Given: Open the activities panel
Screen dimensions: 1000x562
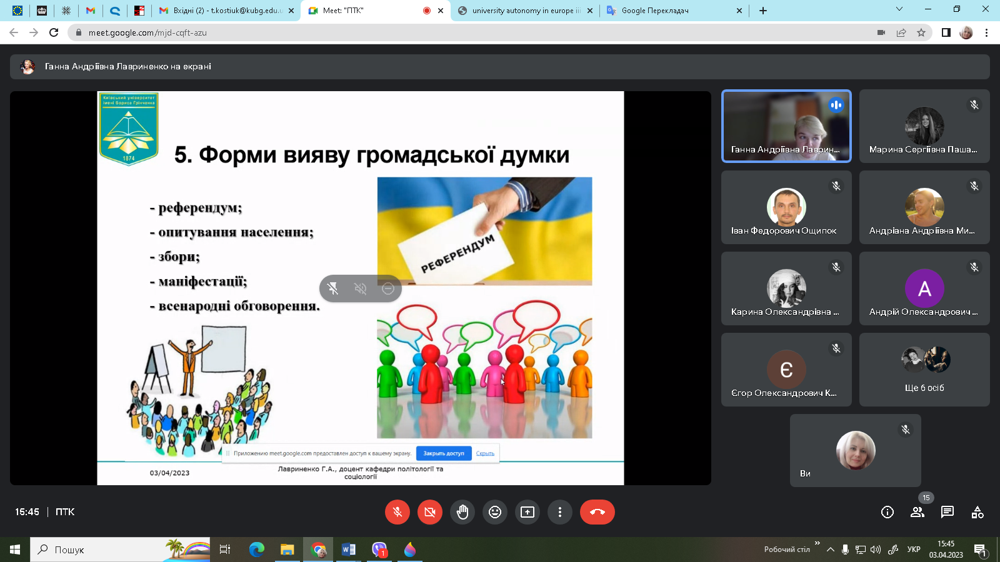Looking at the screenshot, I should pos(978,511).
